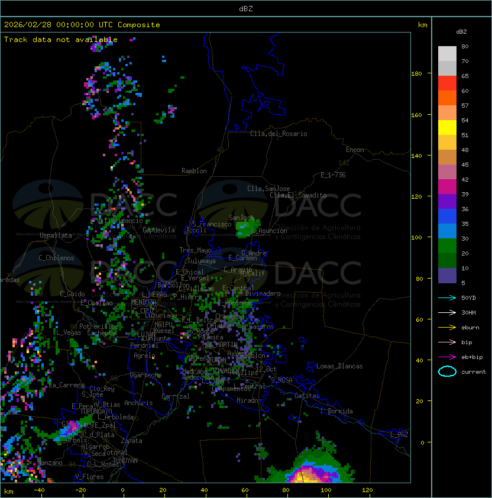Click the 60 km tick on bottom axis

[x=245, y=490]
